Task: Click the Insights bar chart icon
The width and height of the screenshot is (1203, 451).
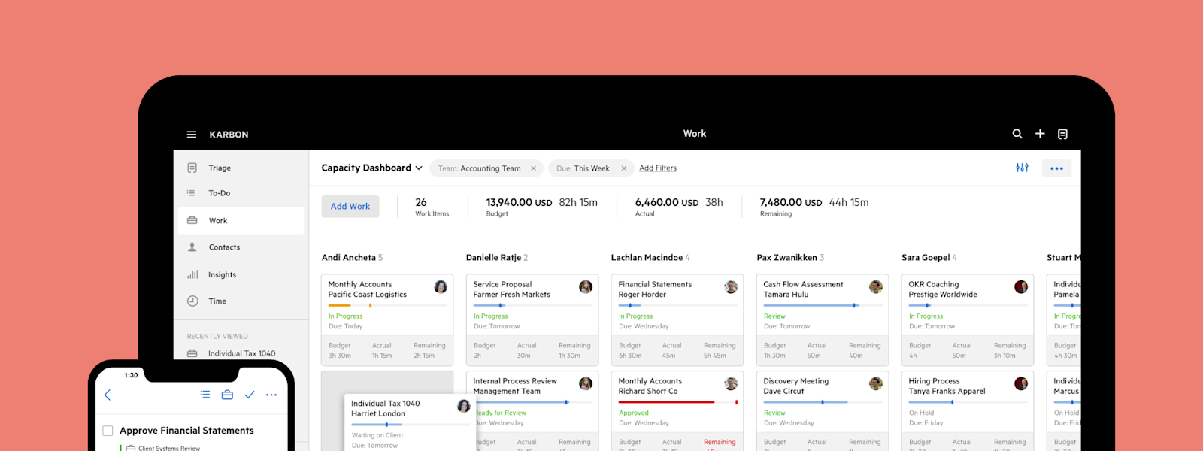Action: coord(192,274)
